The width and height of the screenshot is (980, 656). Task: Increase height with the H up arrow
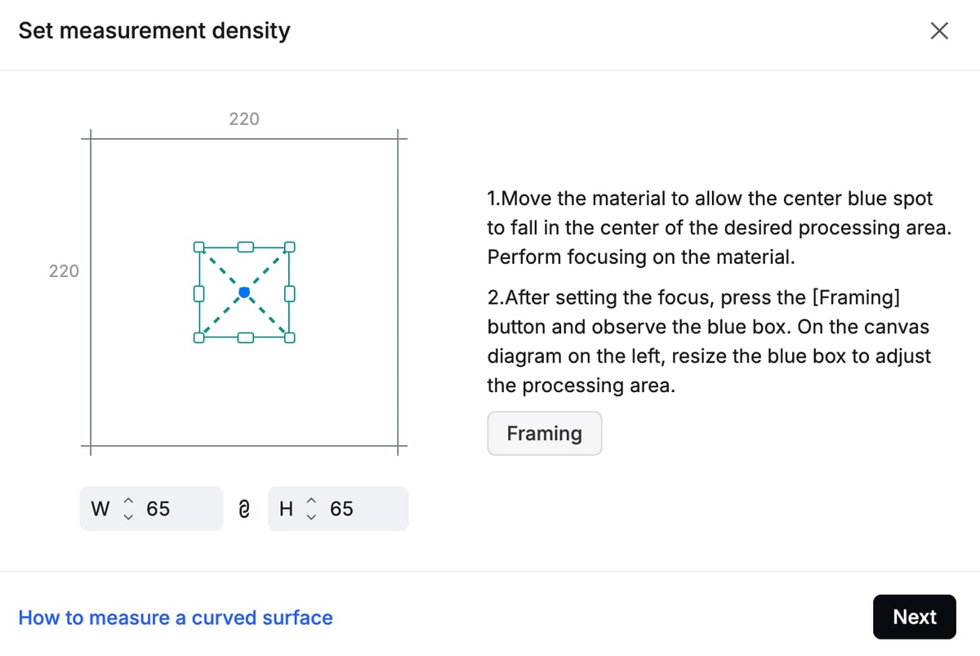(x=310, y=502)
